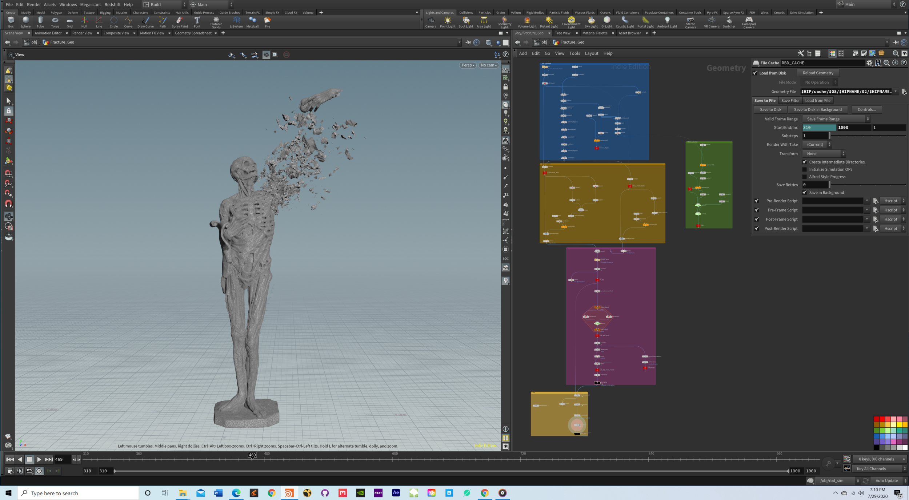Pick the bright red color swatch
Viewport: 909px width, 500px height.
882,419
